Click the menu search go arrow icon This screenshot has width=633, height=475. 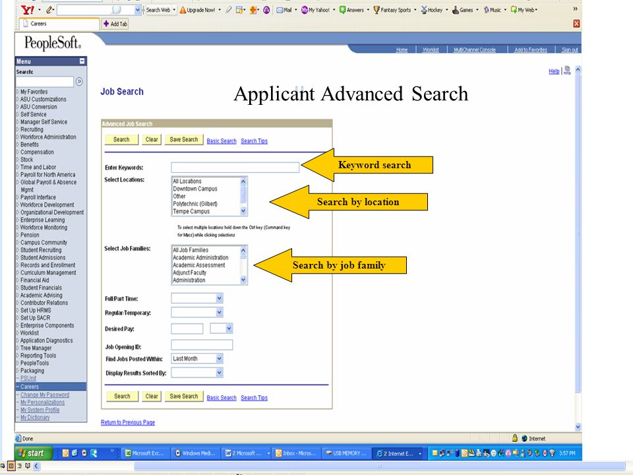pyautogui.click(x=79, y=82)
